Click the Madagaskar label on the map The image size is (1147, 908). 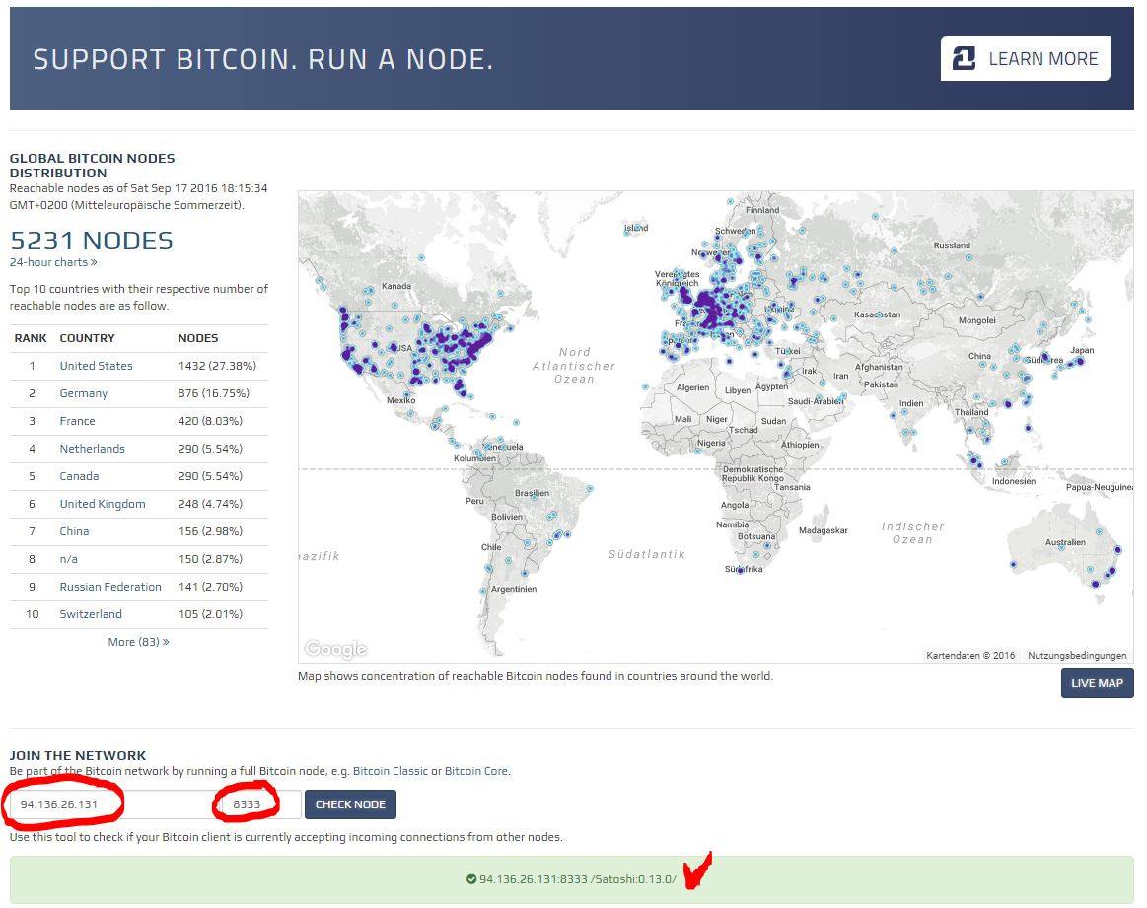point(823,530)
